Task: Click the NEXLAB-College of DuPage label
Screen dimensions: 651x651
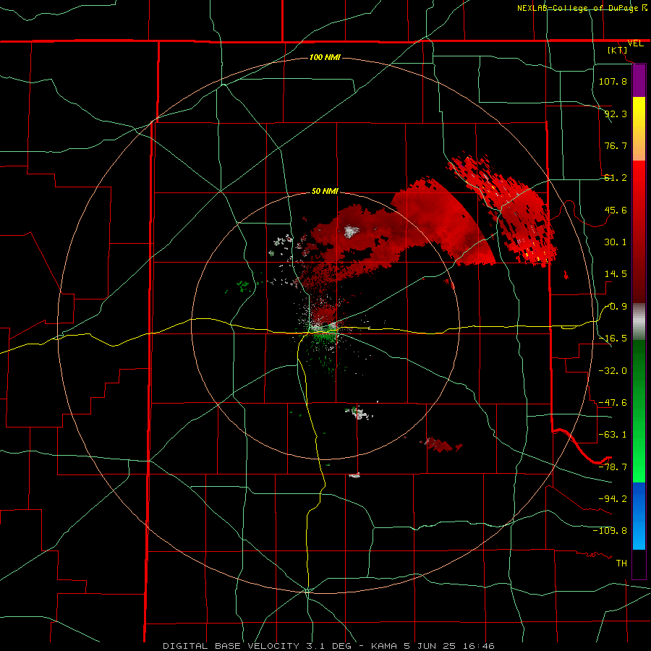Action: (x=577, y=8)
